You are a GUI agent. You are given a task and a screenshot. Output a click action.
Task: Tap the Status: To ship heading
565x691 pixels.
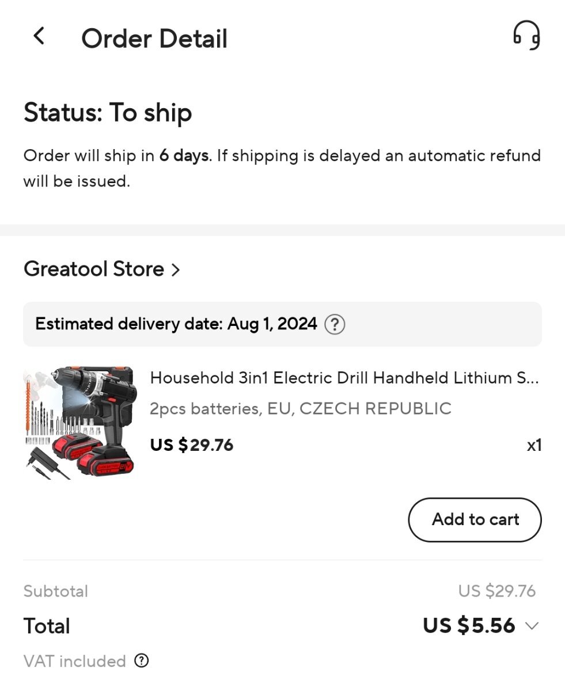click(108, 112)
